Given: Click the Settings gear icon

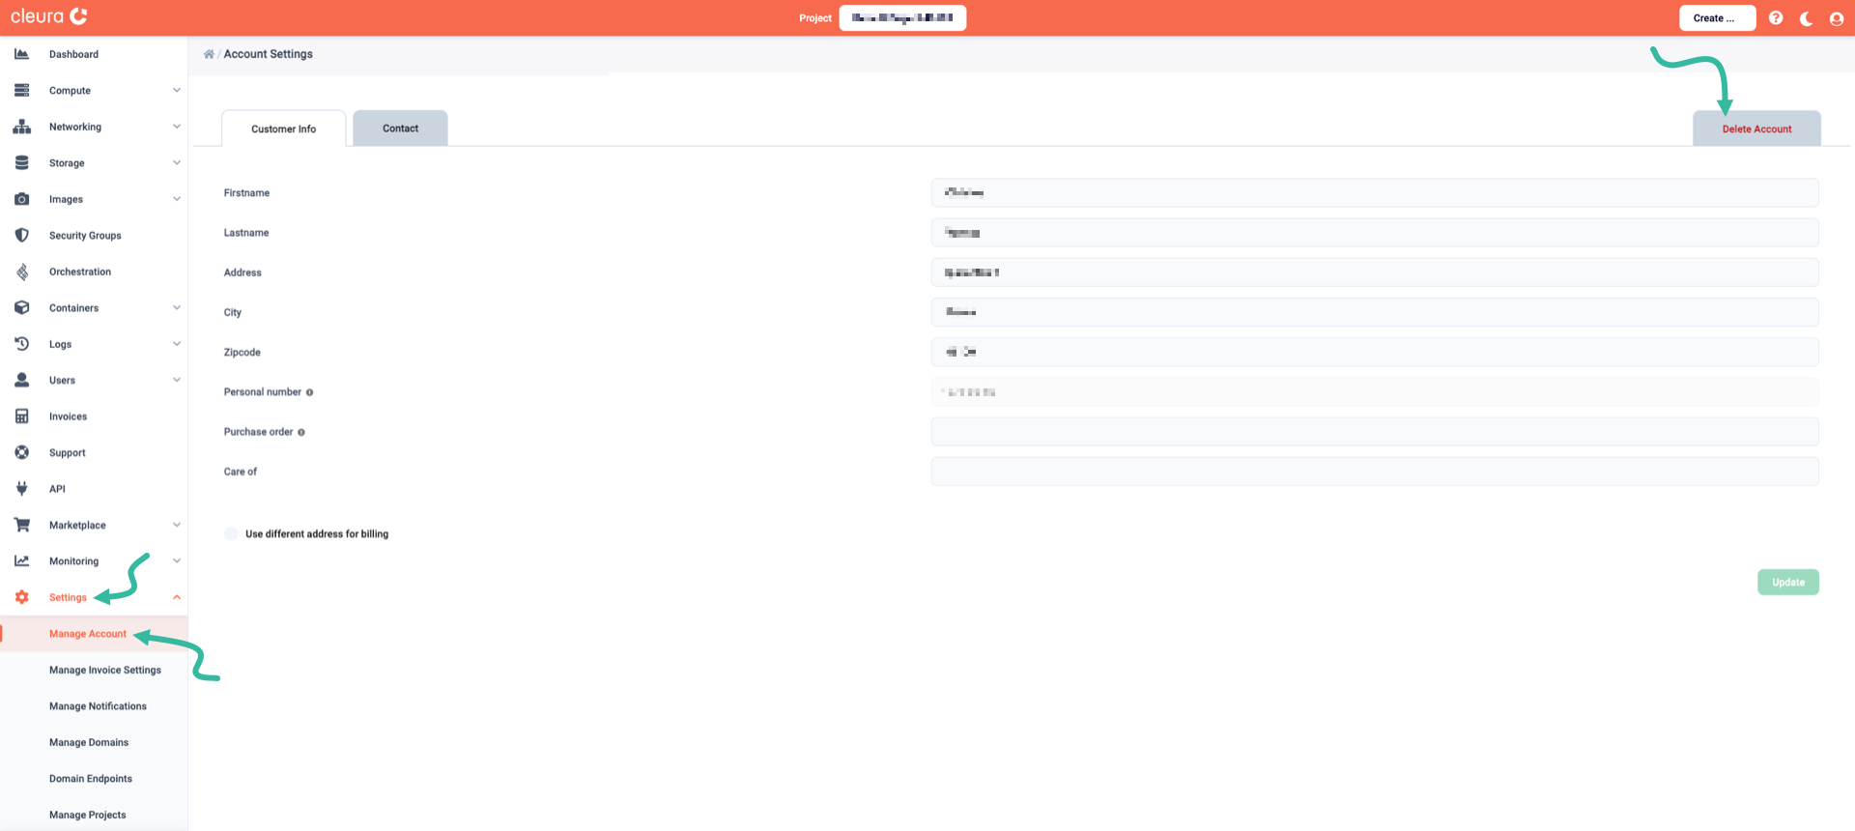Looking at the screenshot, I should tap(21, 597).
